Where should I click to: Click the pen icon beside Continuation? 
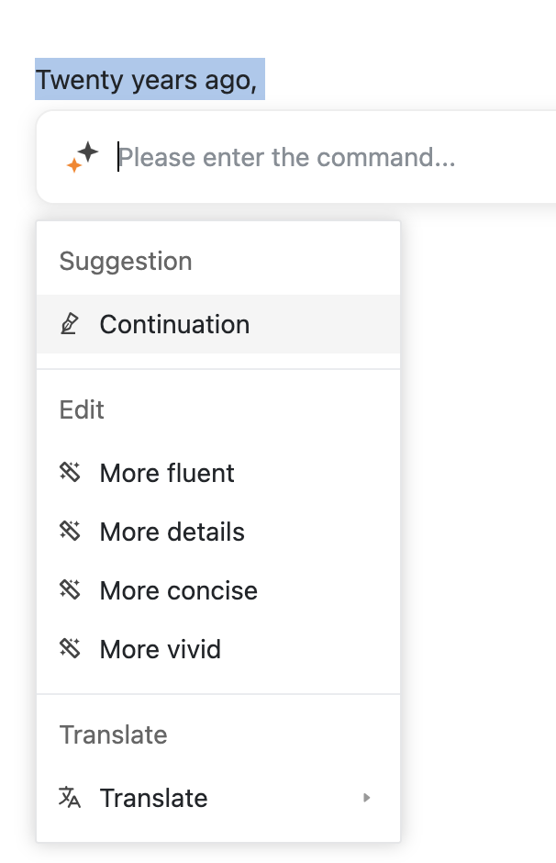point(70,324)
